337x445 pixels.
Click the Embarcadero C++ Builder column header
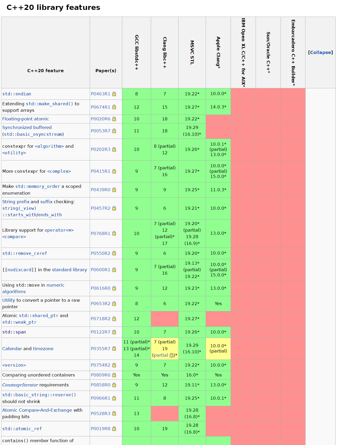tap(293, 52)
